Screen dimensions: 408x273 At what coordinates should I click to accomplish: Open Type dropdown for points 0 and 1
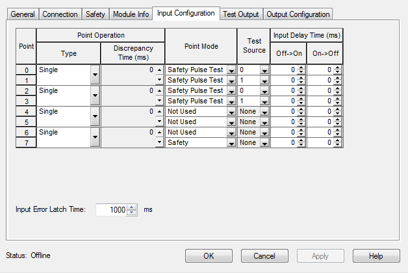click(96, 75)
